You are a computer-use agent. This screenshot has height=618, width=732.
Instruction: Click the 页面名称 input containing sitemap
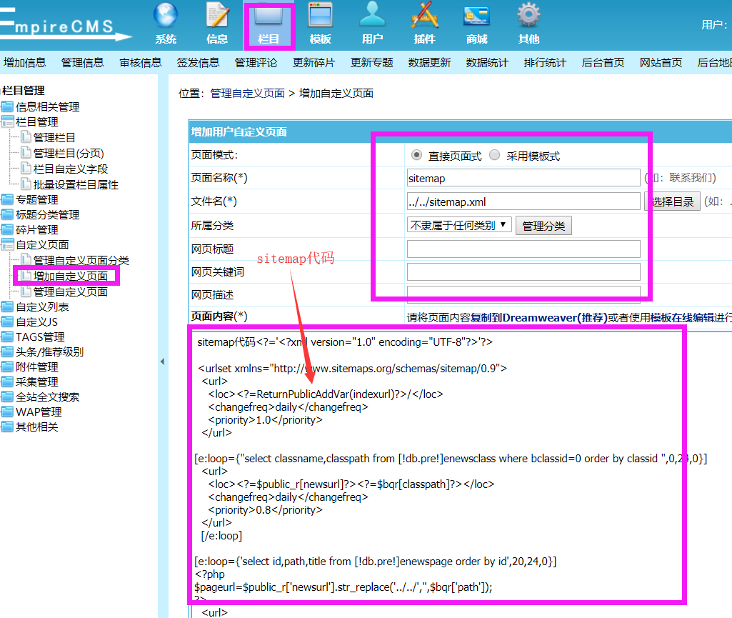(523, 177)
